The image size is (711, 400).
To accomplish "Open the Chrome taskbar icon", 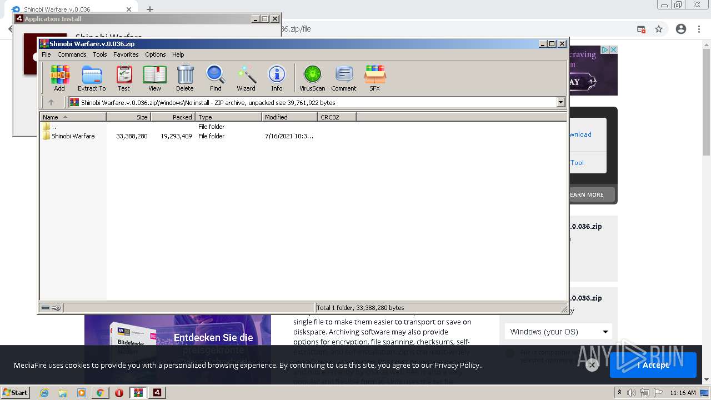I will tap(100, 393).
